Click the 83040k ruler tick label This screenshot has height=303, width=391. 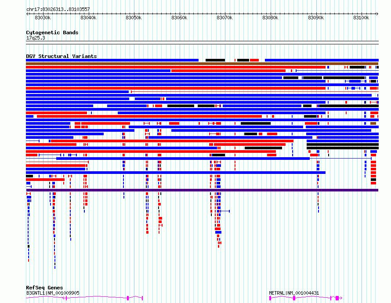tap(88, 18)
